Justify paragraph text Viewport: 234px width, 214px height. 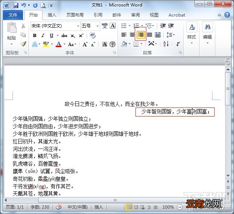[150, 35]
